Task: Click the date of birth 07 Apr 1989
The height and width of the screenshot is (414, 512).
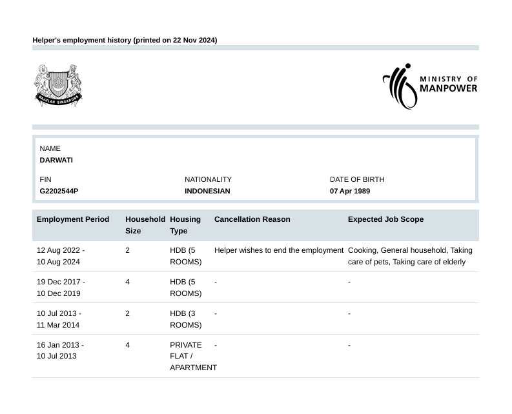Action: tap(349, 191)
